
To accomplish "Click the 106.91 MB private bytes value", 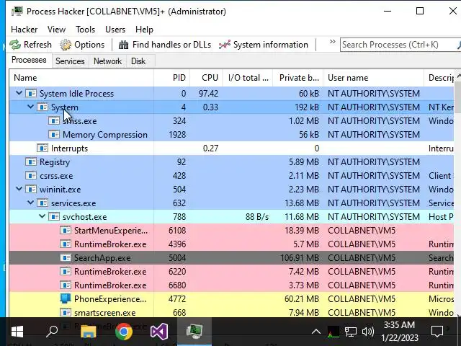I will 300,258.
